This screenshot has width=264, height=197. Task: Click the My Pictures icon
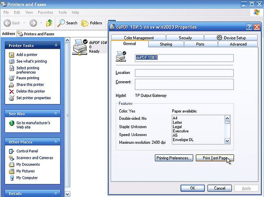click(x=11, y=171)
